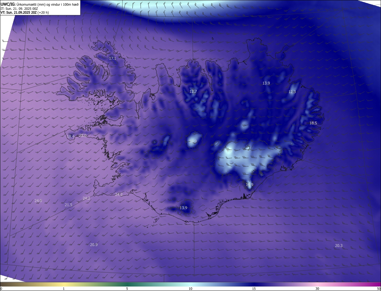Viewport: 381px width, 291px height.
Task: Click the color scale tick labeled 15
Action: coord(254,289)
